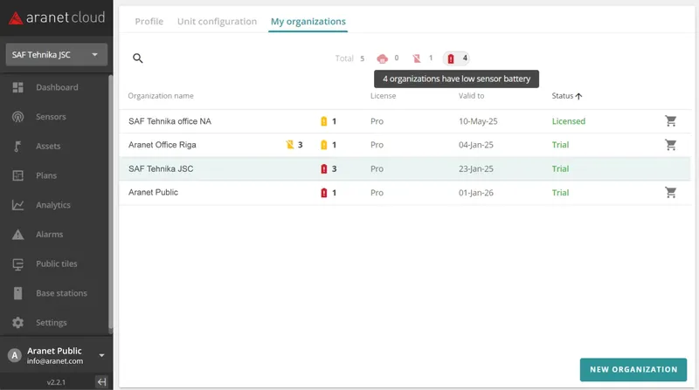Click the Total 5 count
Image resolution: width=699 pixels, height=390 pixels.
coord(349,58)
